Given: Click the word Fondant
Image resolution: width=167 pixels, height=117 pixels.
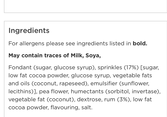Looking at the screenshot, I should point(20,67).
